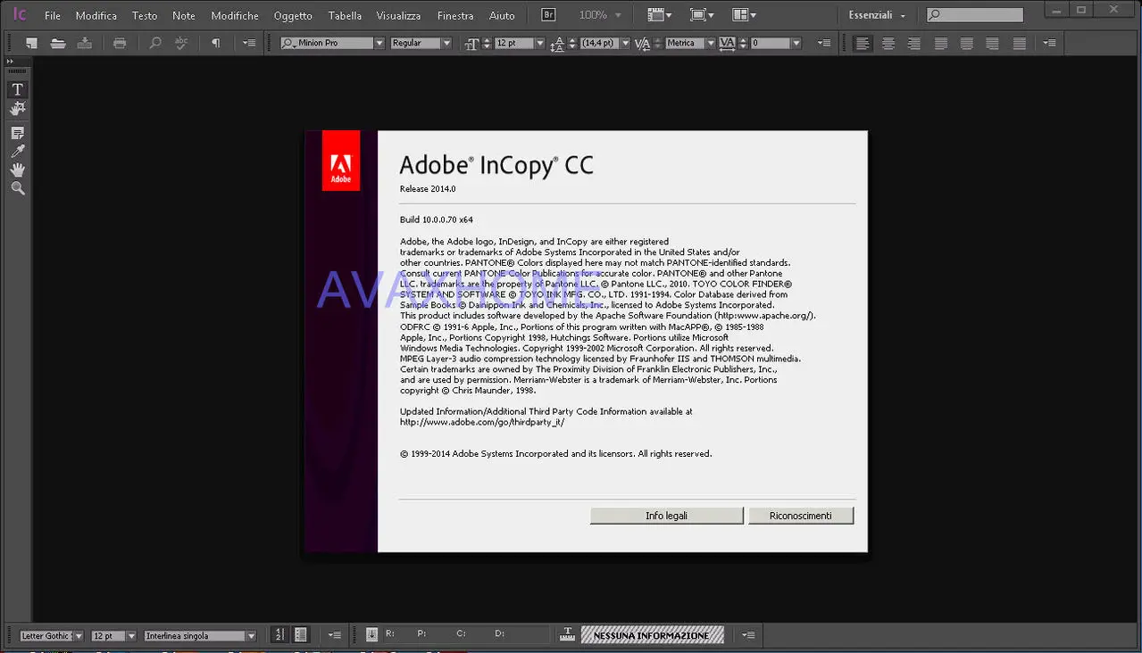Open the paragraph alignment panel menu
1142x653 pixels.
point(1049,43)
